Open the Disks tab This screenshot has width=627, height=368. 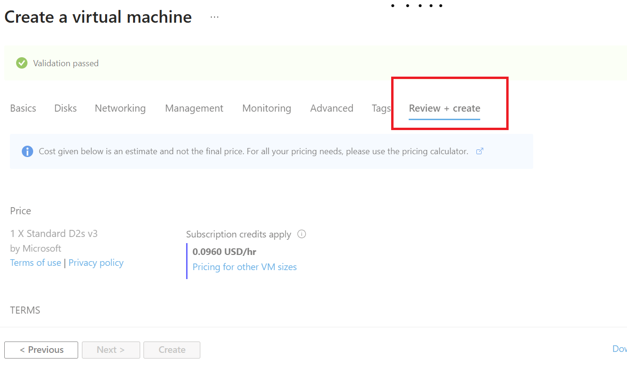click(65, 108)
